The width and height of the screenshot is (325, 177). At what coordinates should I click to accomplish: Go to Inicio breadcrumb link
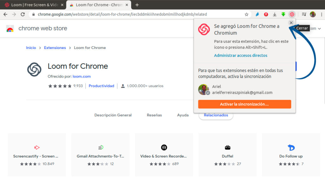pos(31,48)
